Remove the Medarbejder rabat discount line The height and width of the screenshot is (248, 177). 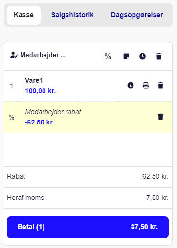[160, 117]
